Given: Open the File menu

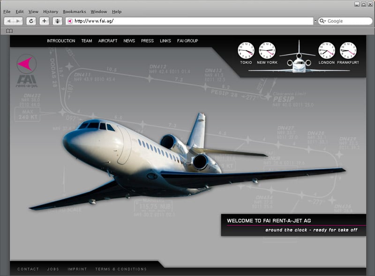Looking at the screenshot, I should coord(7,12).
